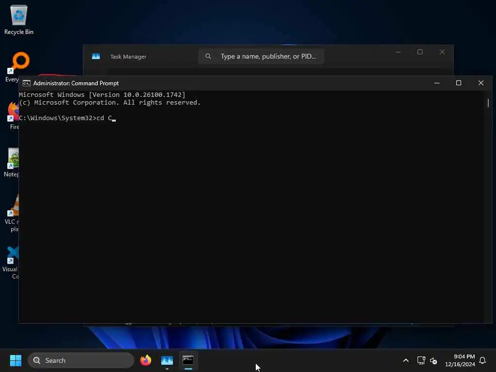496x372 pixels.
Task: Open the muted volume tray icon
Action: click(x=434, y=360)
